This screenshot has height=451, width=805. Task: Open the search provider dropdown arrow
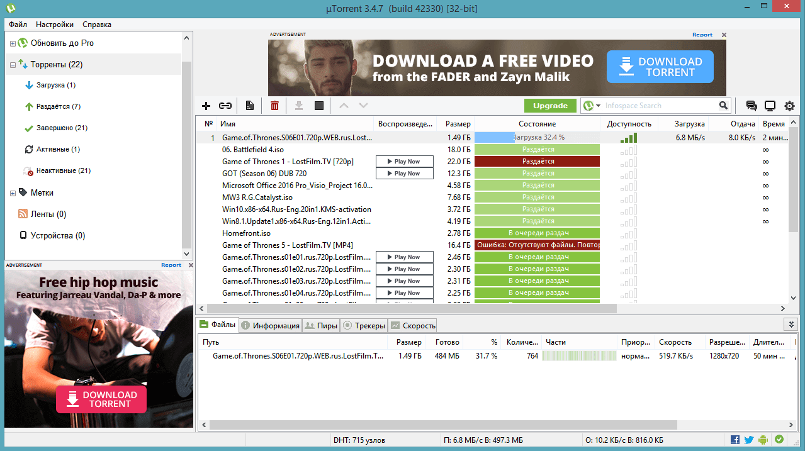pos(598,106)
